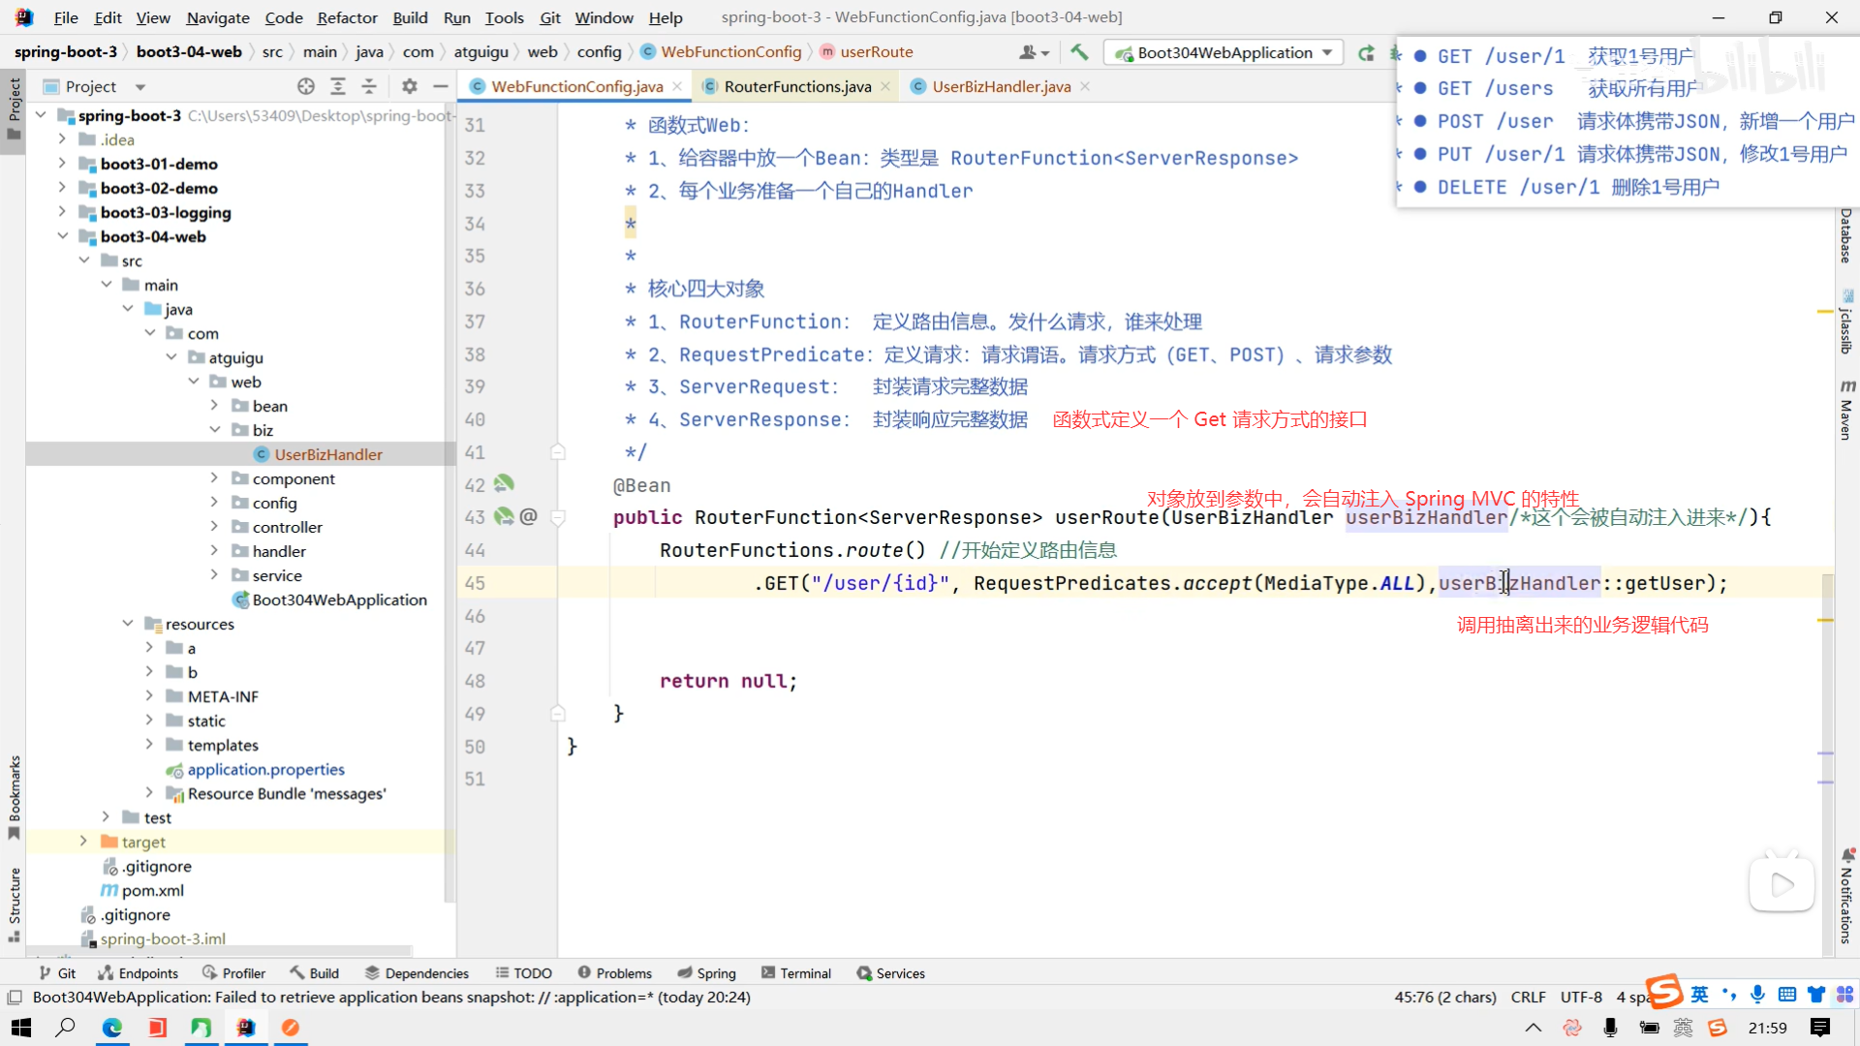Open the Boot304WebApplication run configuration dropdown

(1224, 52)
